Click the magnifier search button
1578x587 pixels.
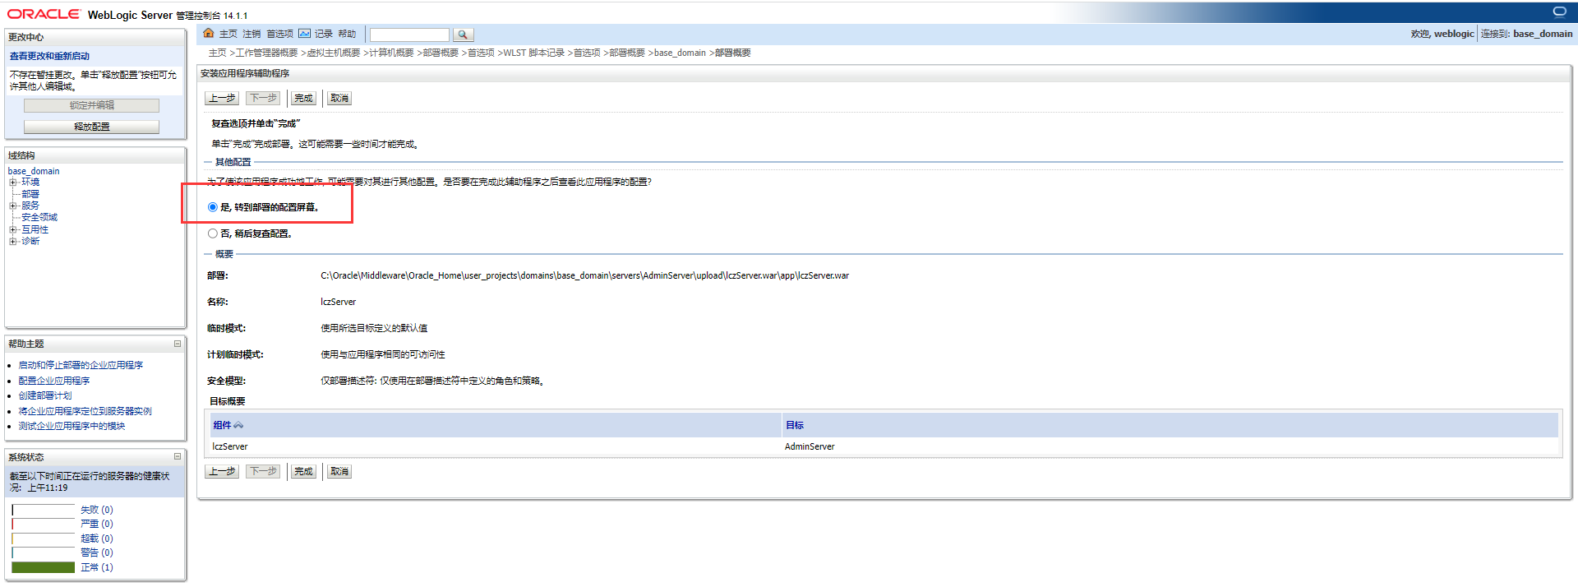click(463, 35)
